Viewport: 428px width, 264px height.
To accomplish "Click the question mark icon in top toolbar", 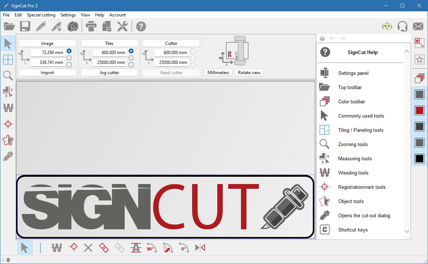I will click(x=141, y=27).
